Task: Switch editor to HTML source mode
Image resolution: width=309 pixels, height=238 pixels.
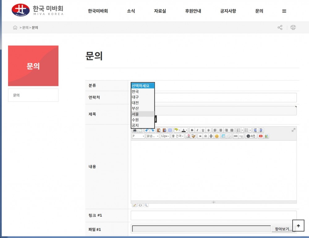Action: tap(140, 205)
